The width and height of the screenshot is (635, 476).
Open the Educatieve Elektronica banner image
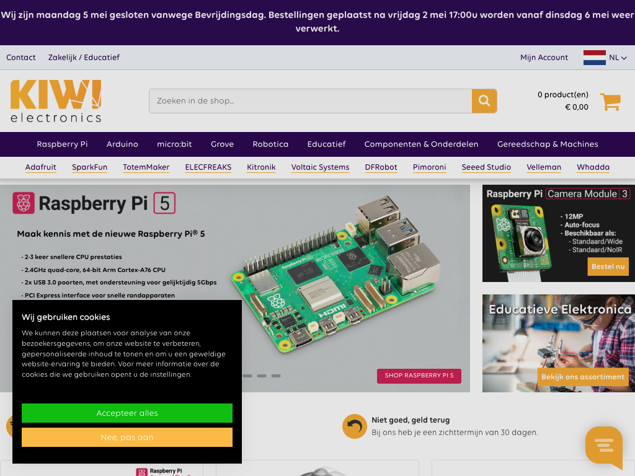559,343
